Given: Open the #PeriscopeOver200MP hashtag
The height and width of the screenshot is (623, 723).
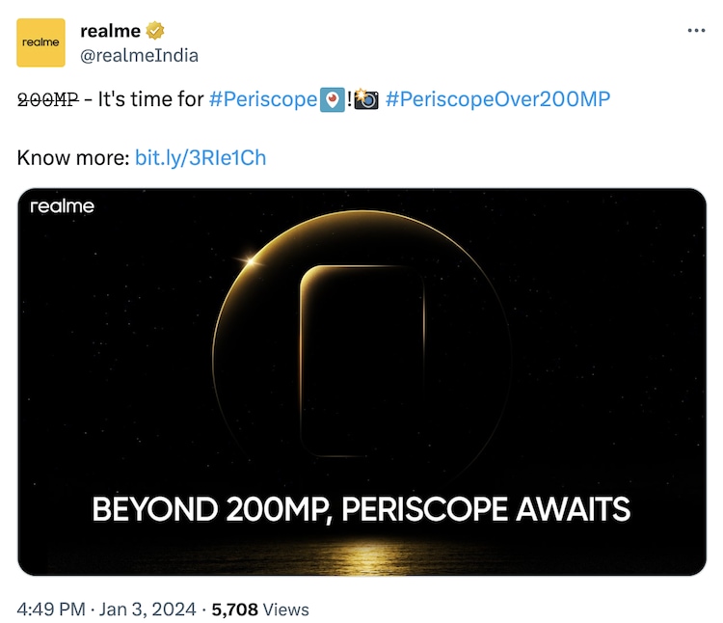Looking at the screenshot, I should 497,99.
